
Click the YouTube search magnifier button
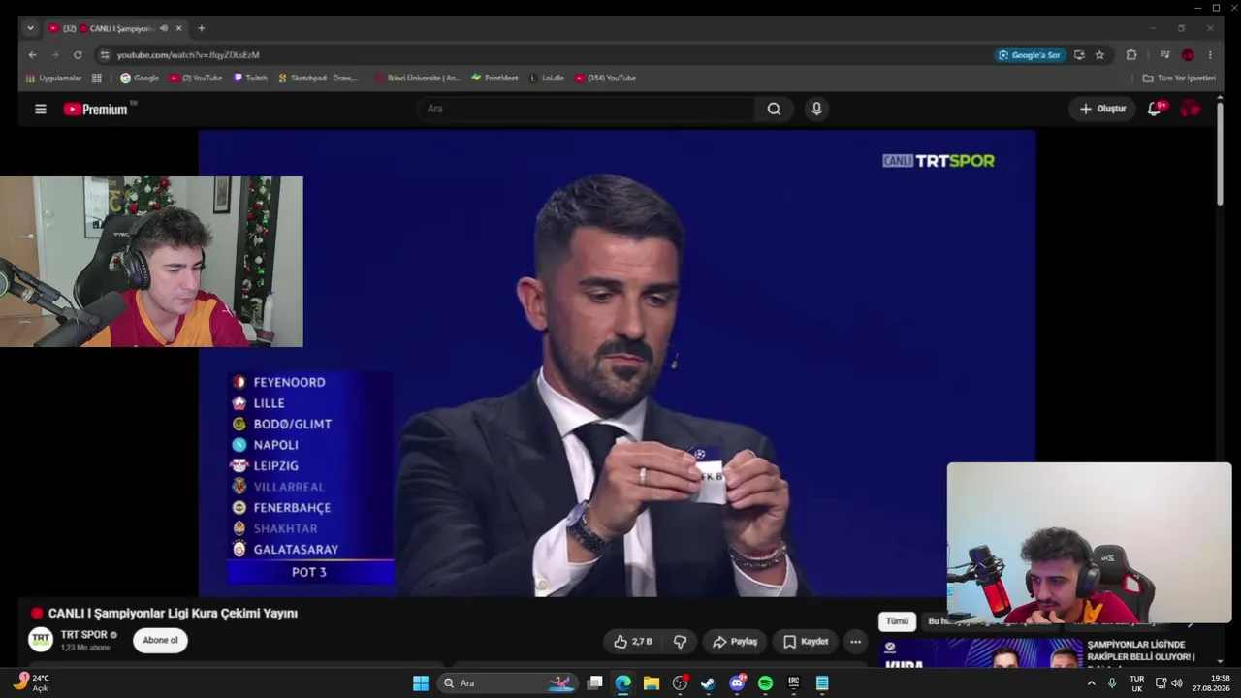coord(774,110)
